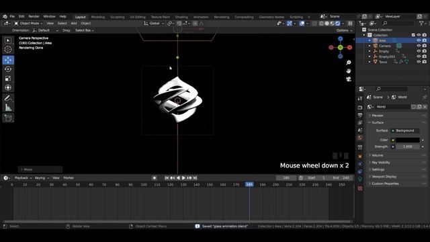Viewport: 430px width, 242px height.
Task: Select the Measure tool
Action: 8,108
